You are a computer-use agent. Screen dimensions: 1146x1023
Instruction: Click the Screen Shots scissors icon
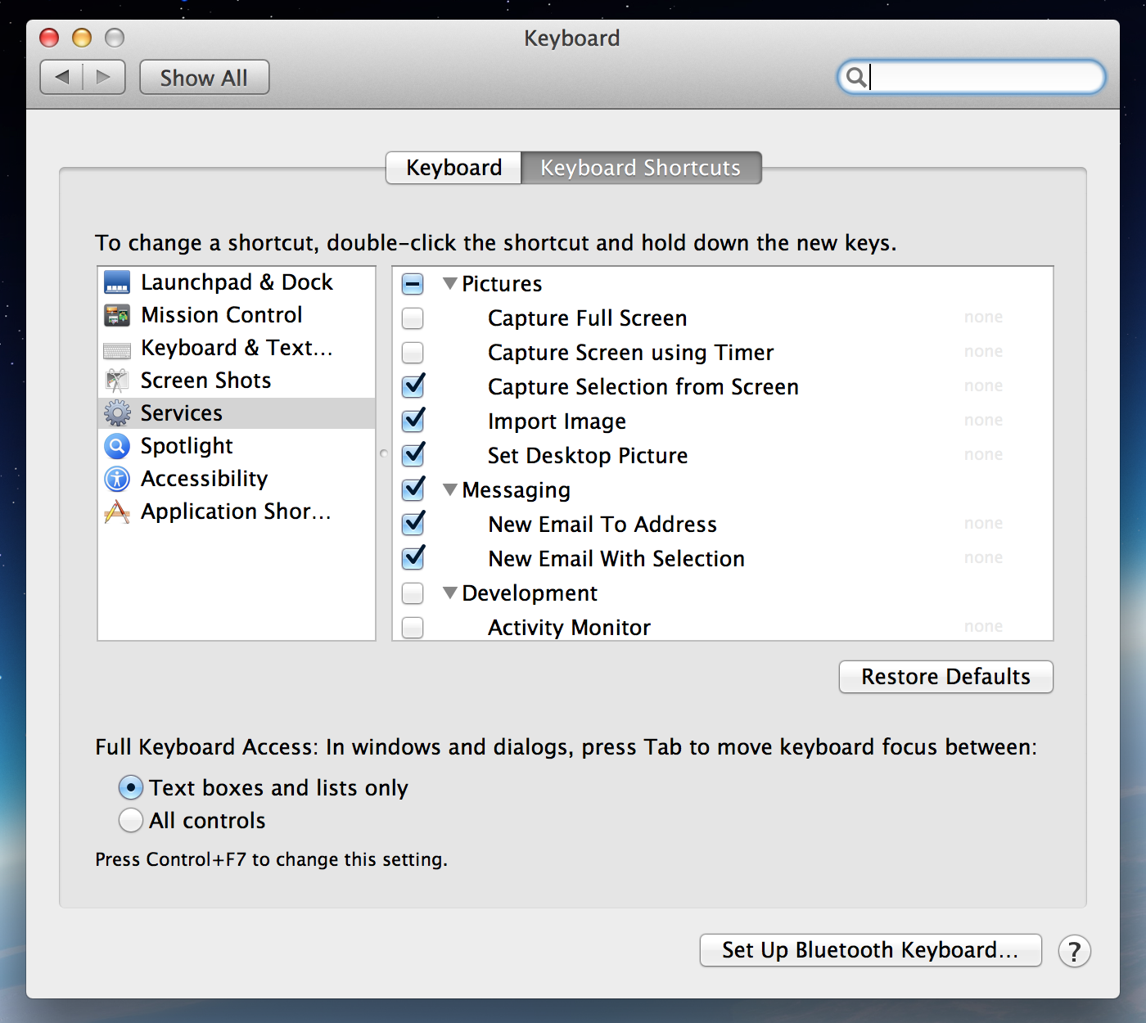pyautogui.click(x=117, y=381)
